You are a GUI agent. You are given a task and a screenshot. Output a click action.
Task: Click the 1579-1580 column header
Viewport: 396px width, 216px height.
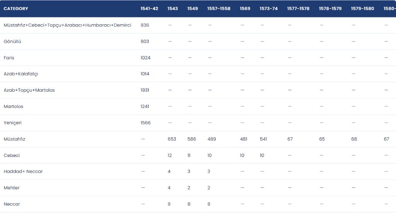point(362,8)
